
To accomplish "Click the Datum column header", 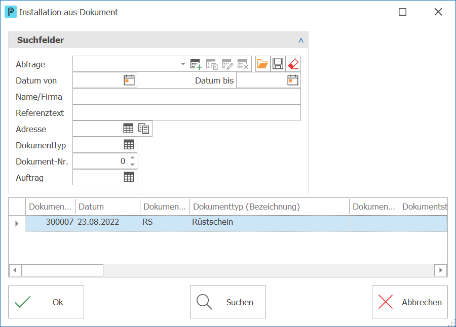I will [x=107, y=207].
